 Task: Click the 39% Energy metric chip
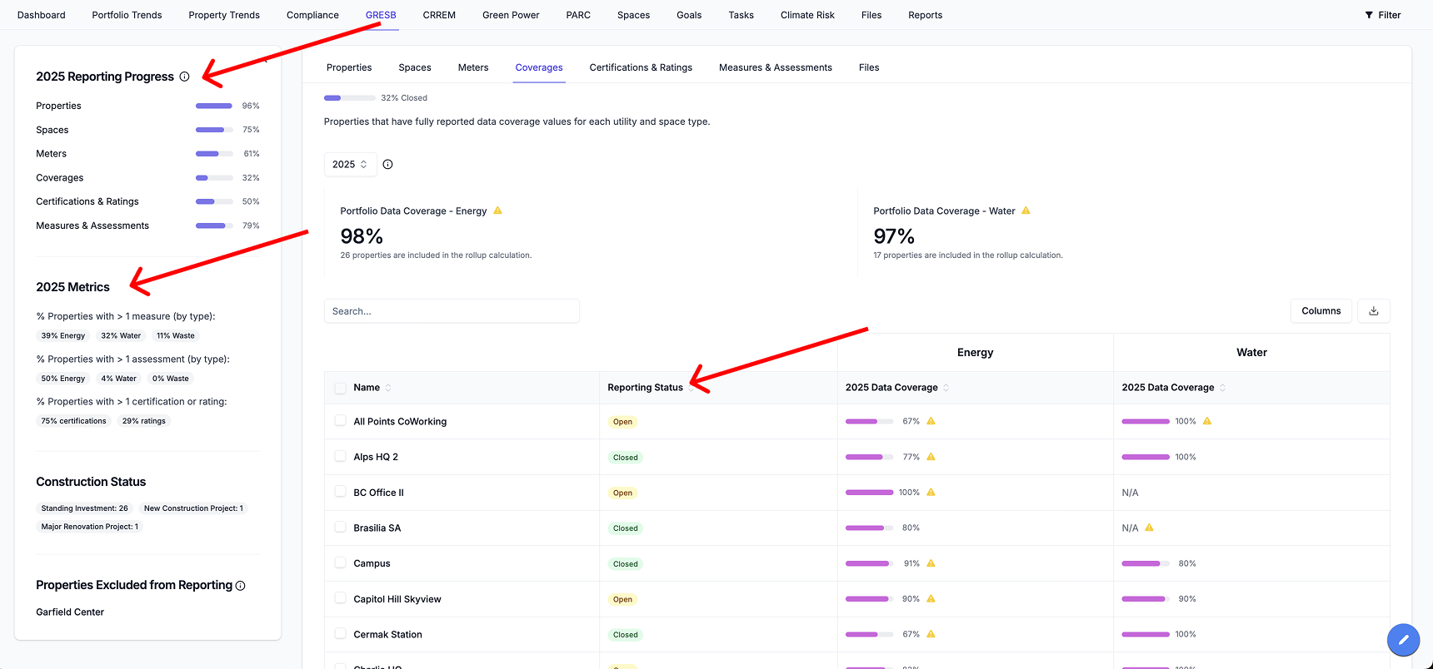[63, 336]
